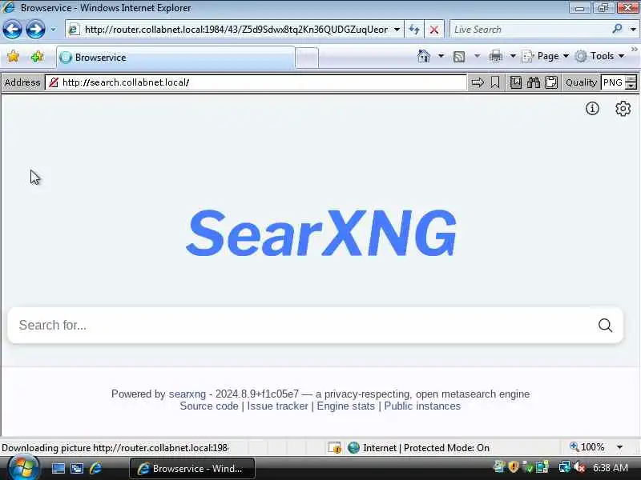Open the recent pages dropdown beside Forward
Image resolution: width=641 pixels, height=480 pixels.
click(x=53, y=30)
